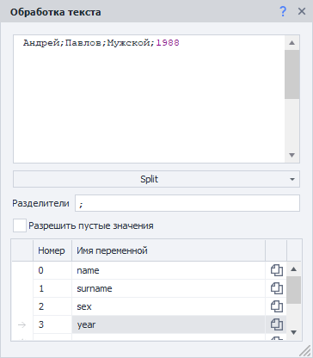Select the sex variable cell
The image size is (313, 358).
pos(169,306)
